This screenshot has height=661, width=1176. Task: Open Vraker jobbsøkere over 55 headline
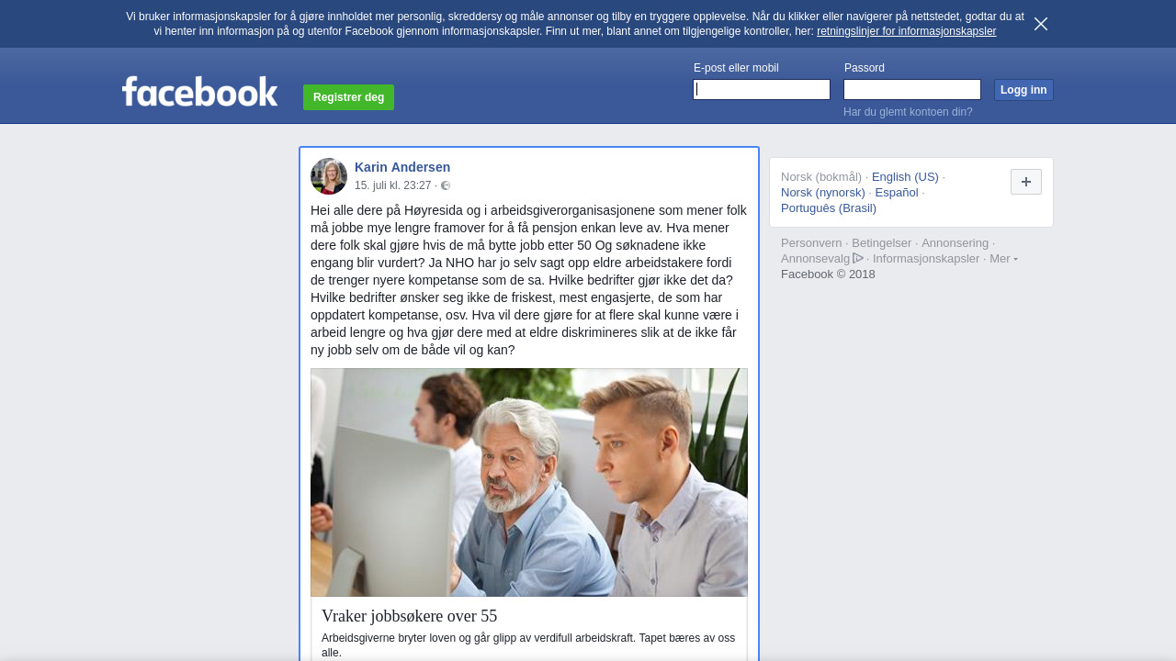[x=409, y=616]
